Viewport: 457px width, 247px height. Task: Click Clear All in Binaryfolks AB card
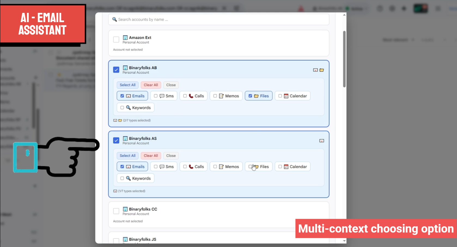[x=151, y=85]
